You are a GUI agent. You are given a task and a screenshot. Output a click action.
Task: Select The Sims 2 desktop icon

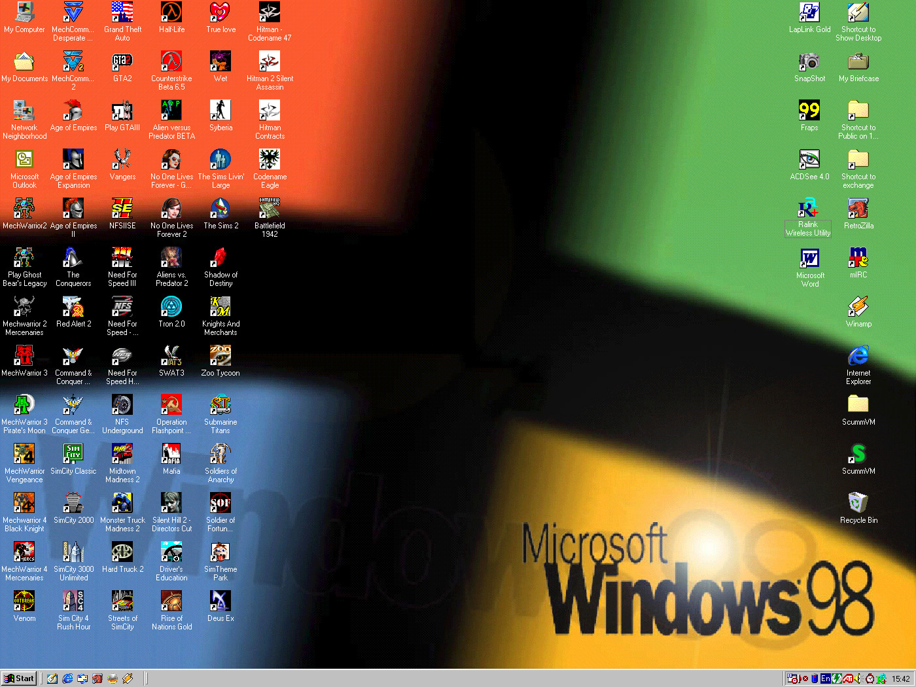click(220, 214)
